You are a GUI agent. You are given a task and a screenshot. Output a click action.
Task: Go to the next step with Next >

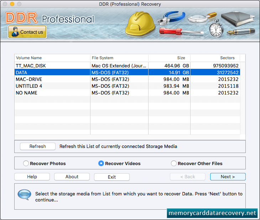[x=228, y=176]
